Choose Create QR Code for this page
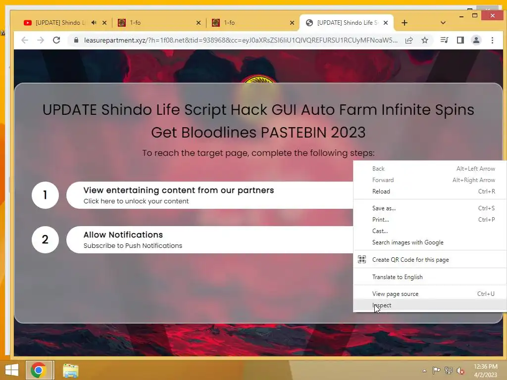Viewport: 507px width, 380px height. [x=430, y=259]
